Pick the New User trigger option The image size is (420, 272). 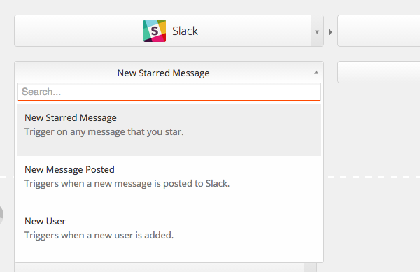(169, 234)
